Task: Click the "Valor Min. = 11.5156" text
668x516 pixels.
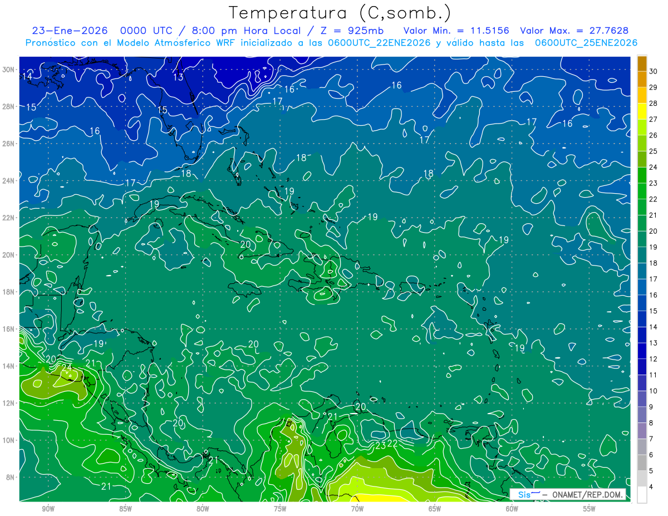Action: 456,31
